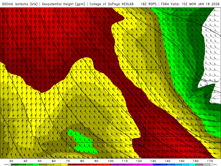This screenshot has height=166, width=221.
Task: Click the "F064" forecast hour label
Action: [165, 4]
